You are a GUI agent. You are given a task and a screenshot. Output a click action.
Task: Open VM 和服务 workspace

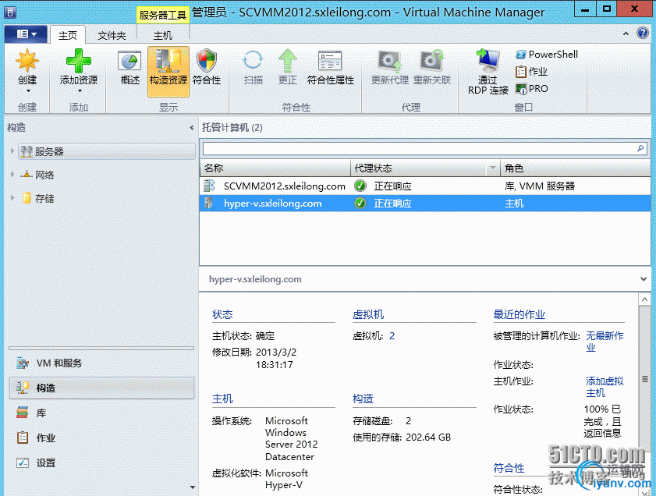click(101, 363)
